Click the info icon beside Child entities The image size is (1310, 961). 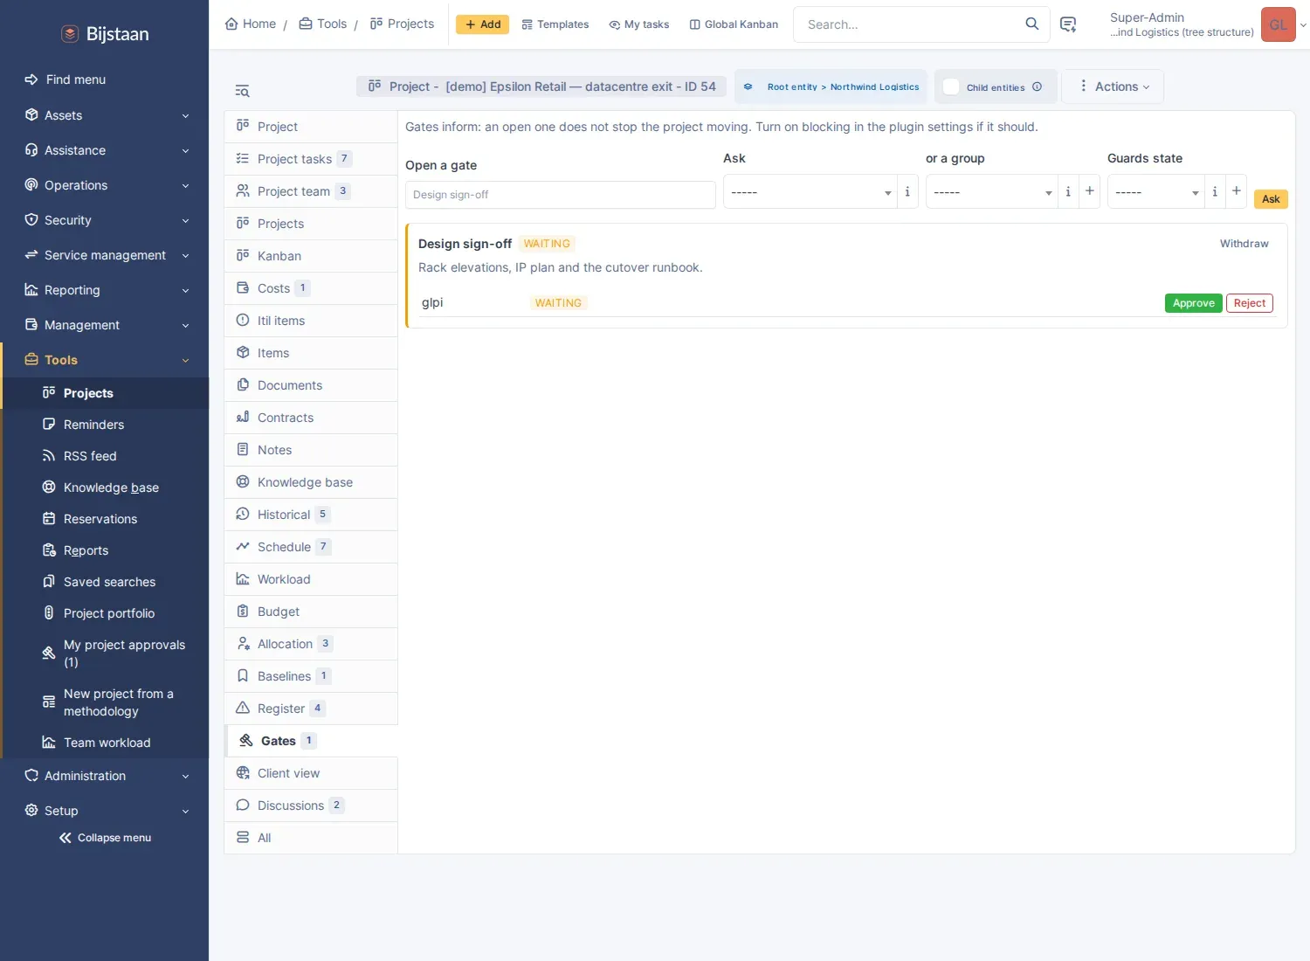coord(1037,86)
